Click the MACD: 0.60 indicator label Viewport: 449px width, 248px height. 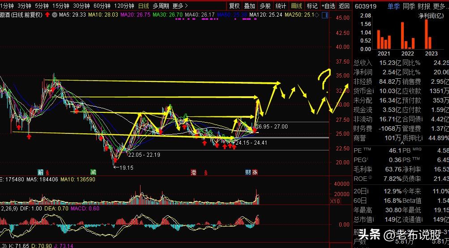pos(85,209)
